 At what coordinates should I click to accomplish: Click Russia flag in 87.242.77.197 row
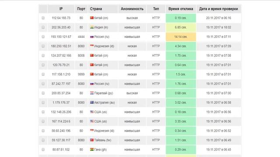(92, 84)
